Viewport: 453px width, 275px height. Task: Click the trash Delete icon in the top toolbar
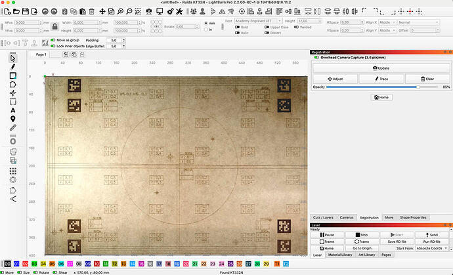(91, 12)
